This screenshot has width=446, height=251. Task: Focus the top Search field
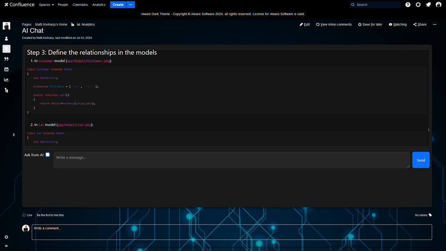click(x=375, y=4)
